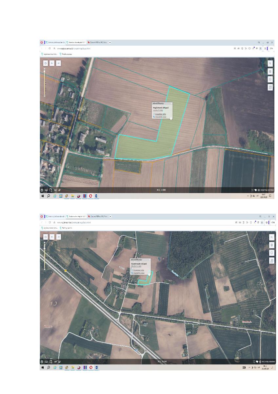Go to previous map view in upper map
Viewport: 278px width, 394px height.
coord(52,63)
